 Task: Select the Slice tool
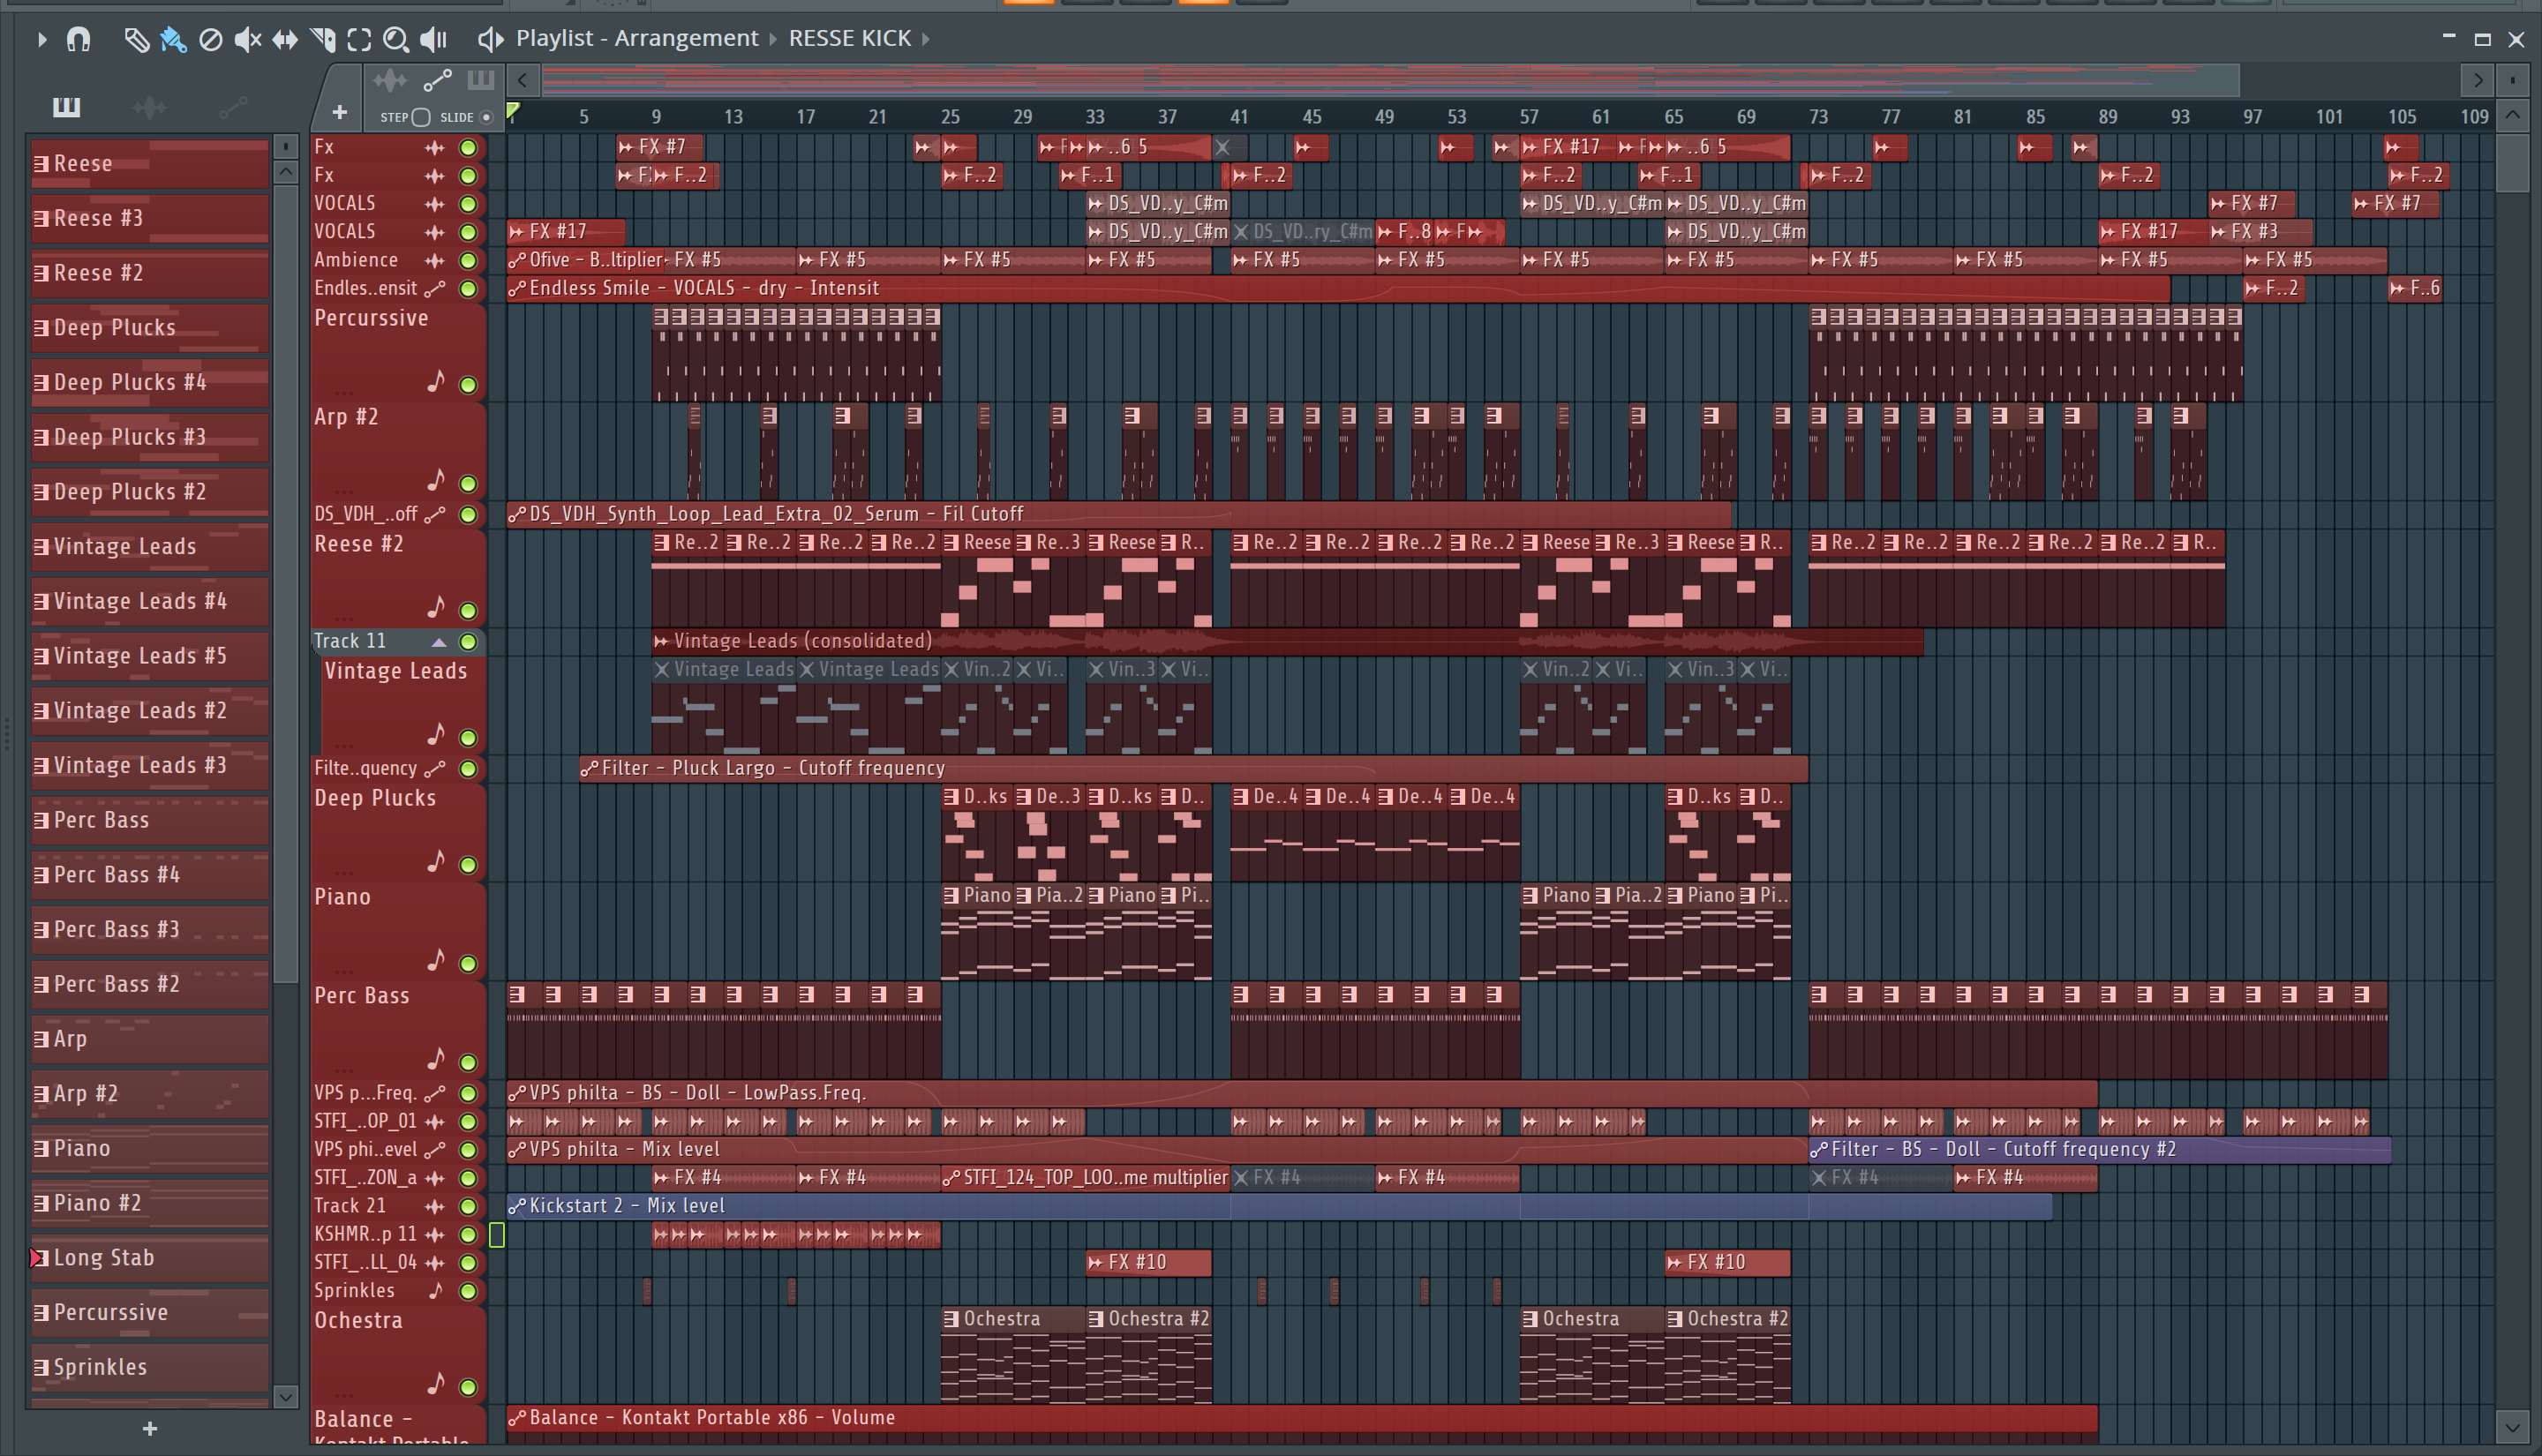[x=322, y=39]
